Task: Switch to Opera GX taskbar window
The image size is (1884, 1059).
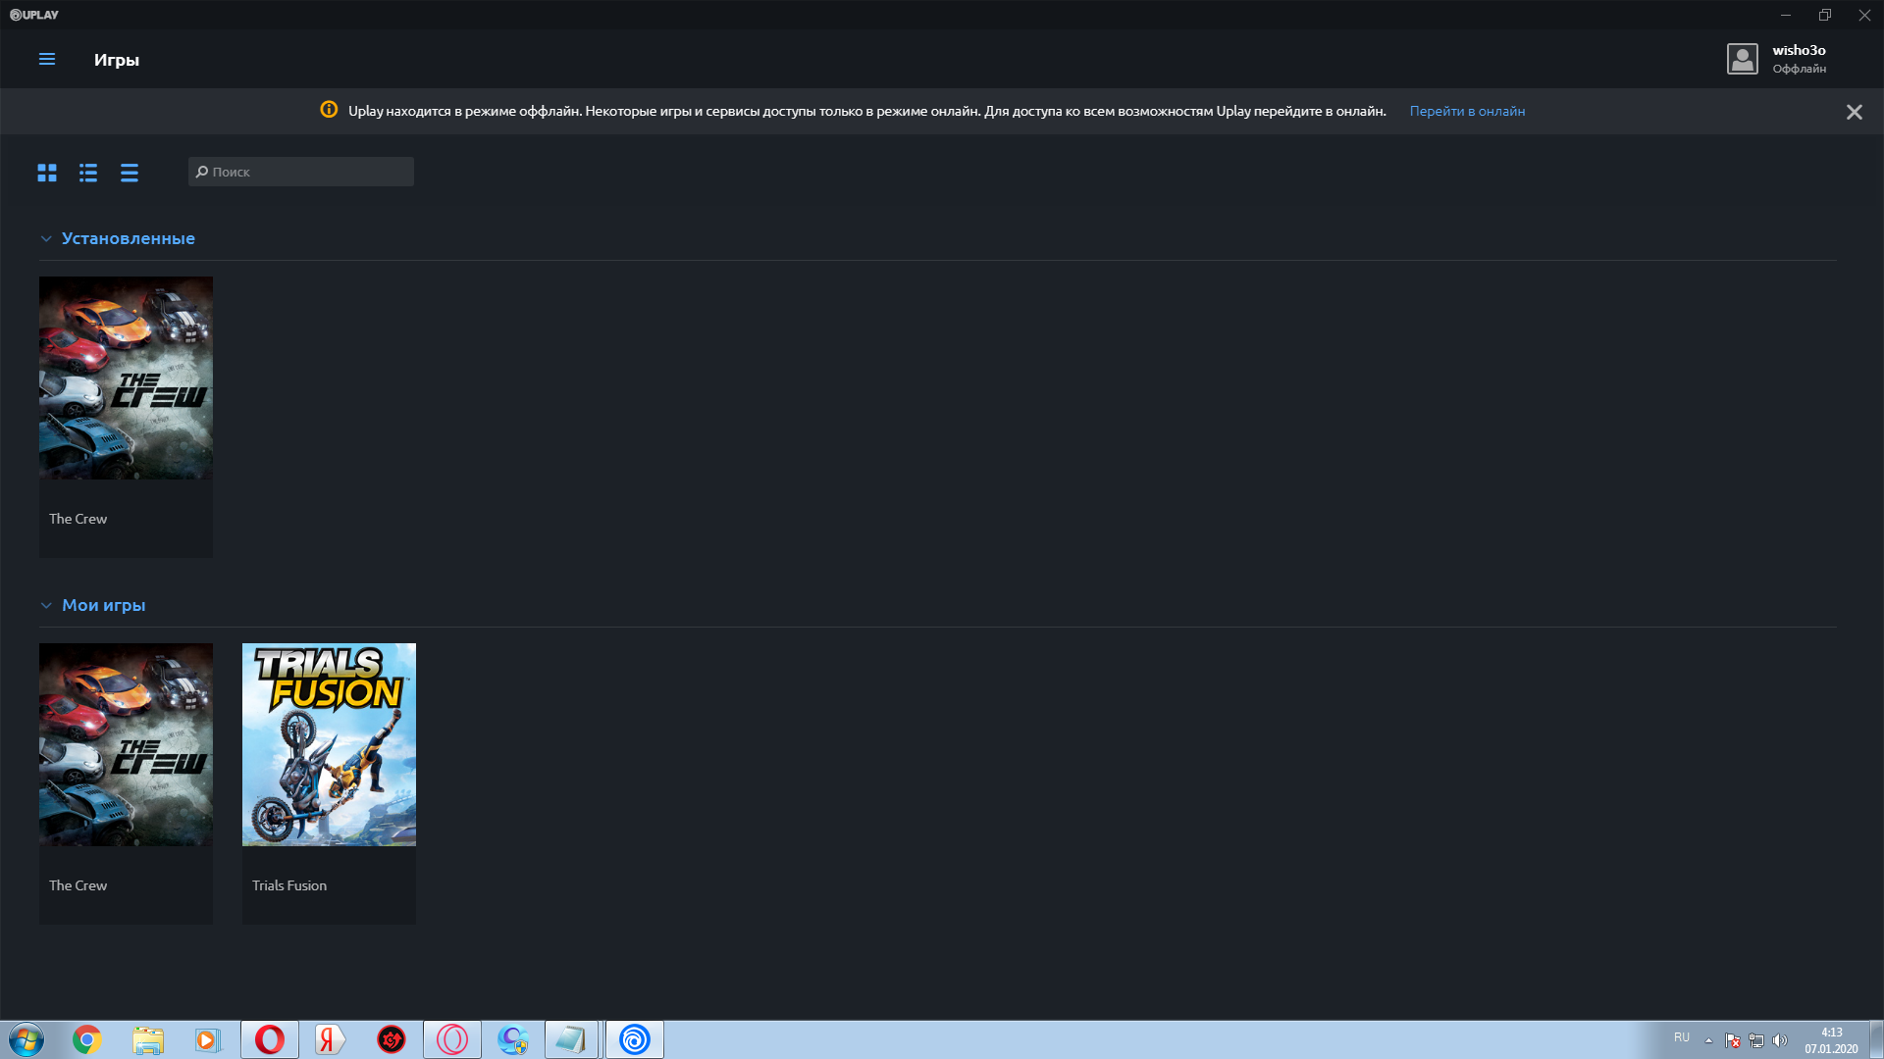Action: (452, 1039)
